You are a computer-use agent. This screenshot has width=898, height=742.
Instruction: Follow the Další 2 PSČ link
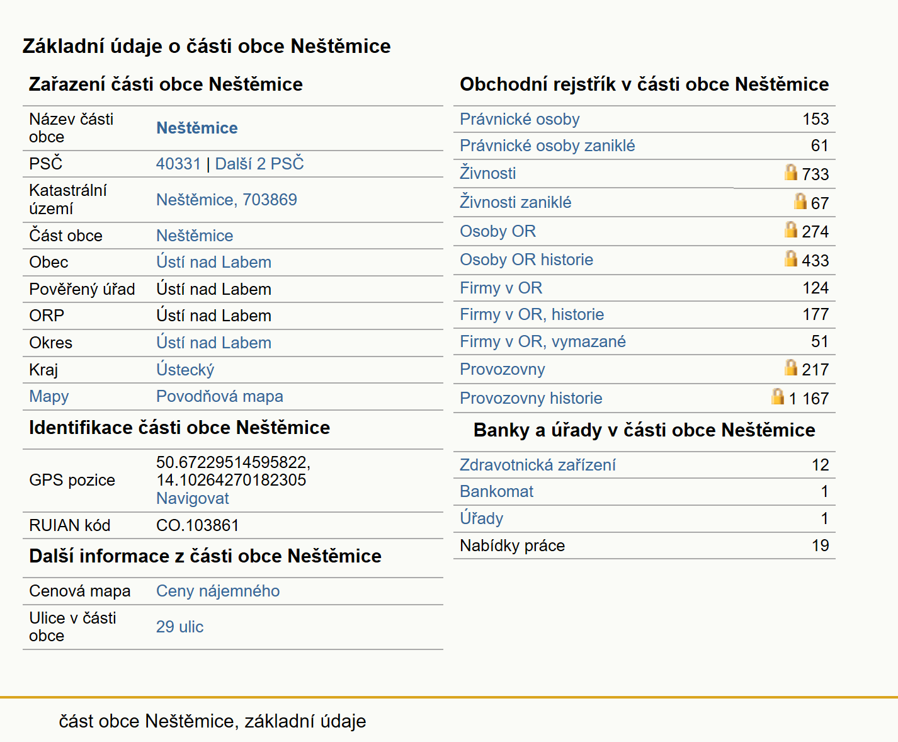click(x=259, y=164)
